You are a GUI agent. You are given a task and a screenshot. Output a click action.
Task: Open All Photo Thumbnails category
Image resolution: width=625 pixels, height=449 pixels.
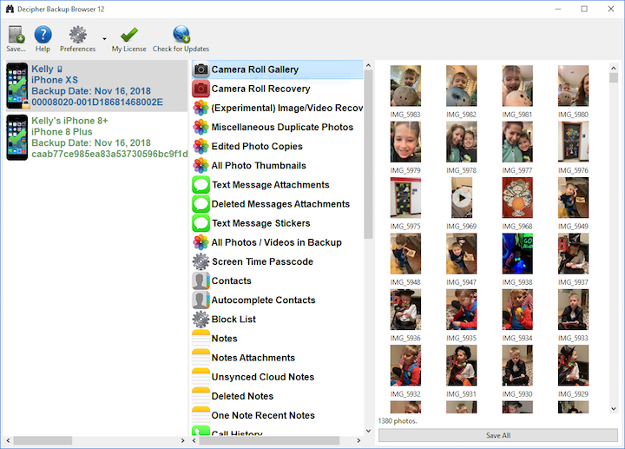tap(258, 166)
